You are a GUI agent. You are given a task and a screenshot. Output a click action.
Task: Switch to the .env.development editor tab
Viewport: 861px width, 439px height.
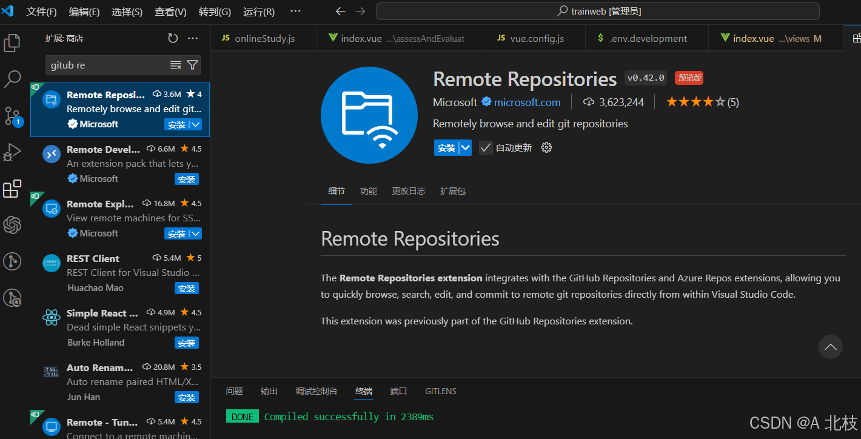coord(647,38)
